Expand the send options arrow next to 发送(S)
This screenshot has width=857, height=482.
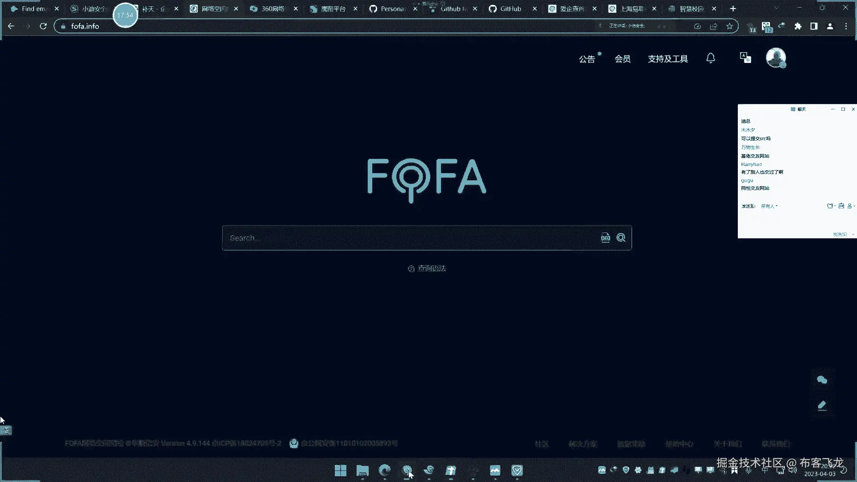pyautogui.click(x=853, y=234)
